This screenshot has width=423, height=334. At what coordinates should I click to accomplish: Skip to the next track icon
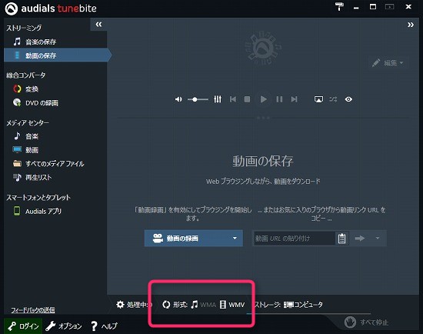(294, 99)
